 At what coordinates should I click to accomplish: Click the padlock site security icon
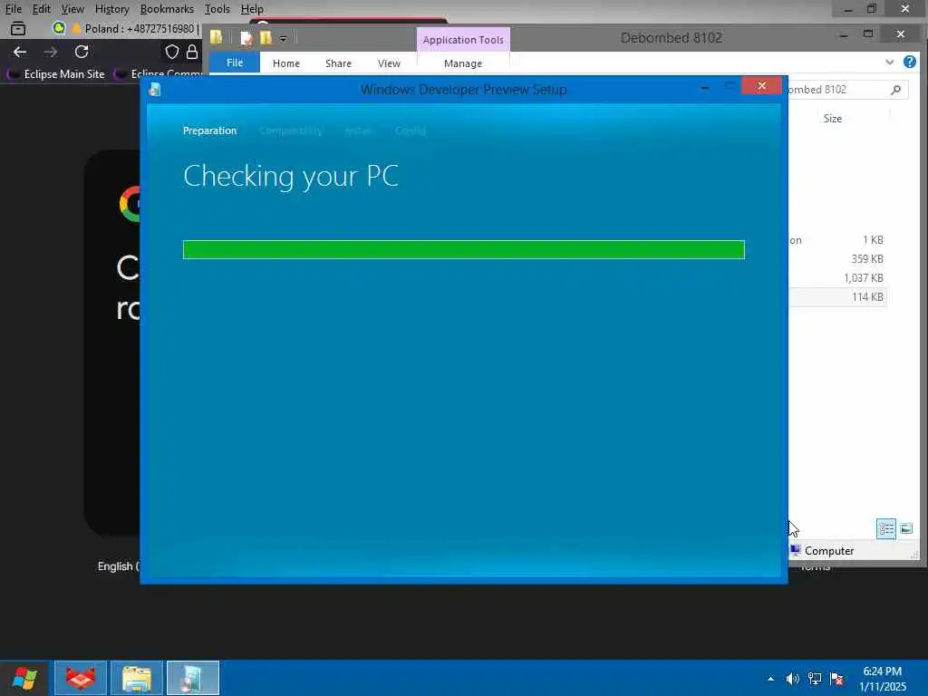192,52
